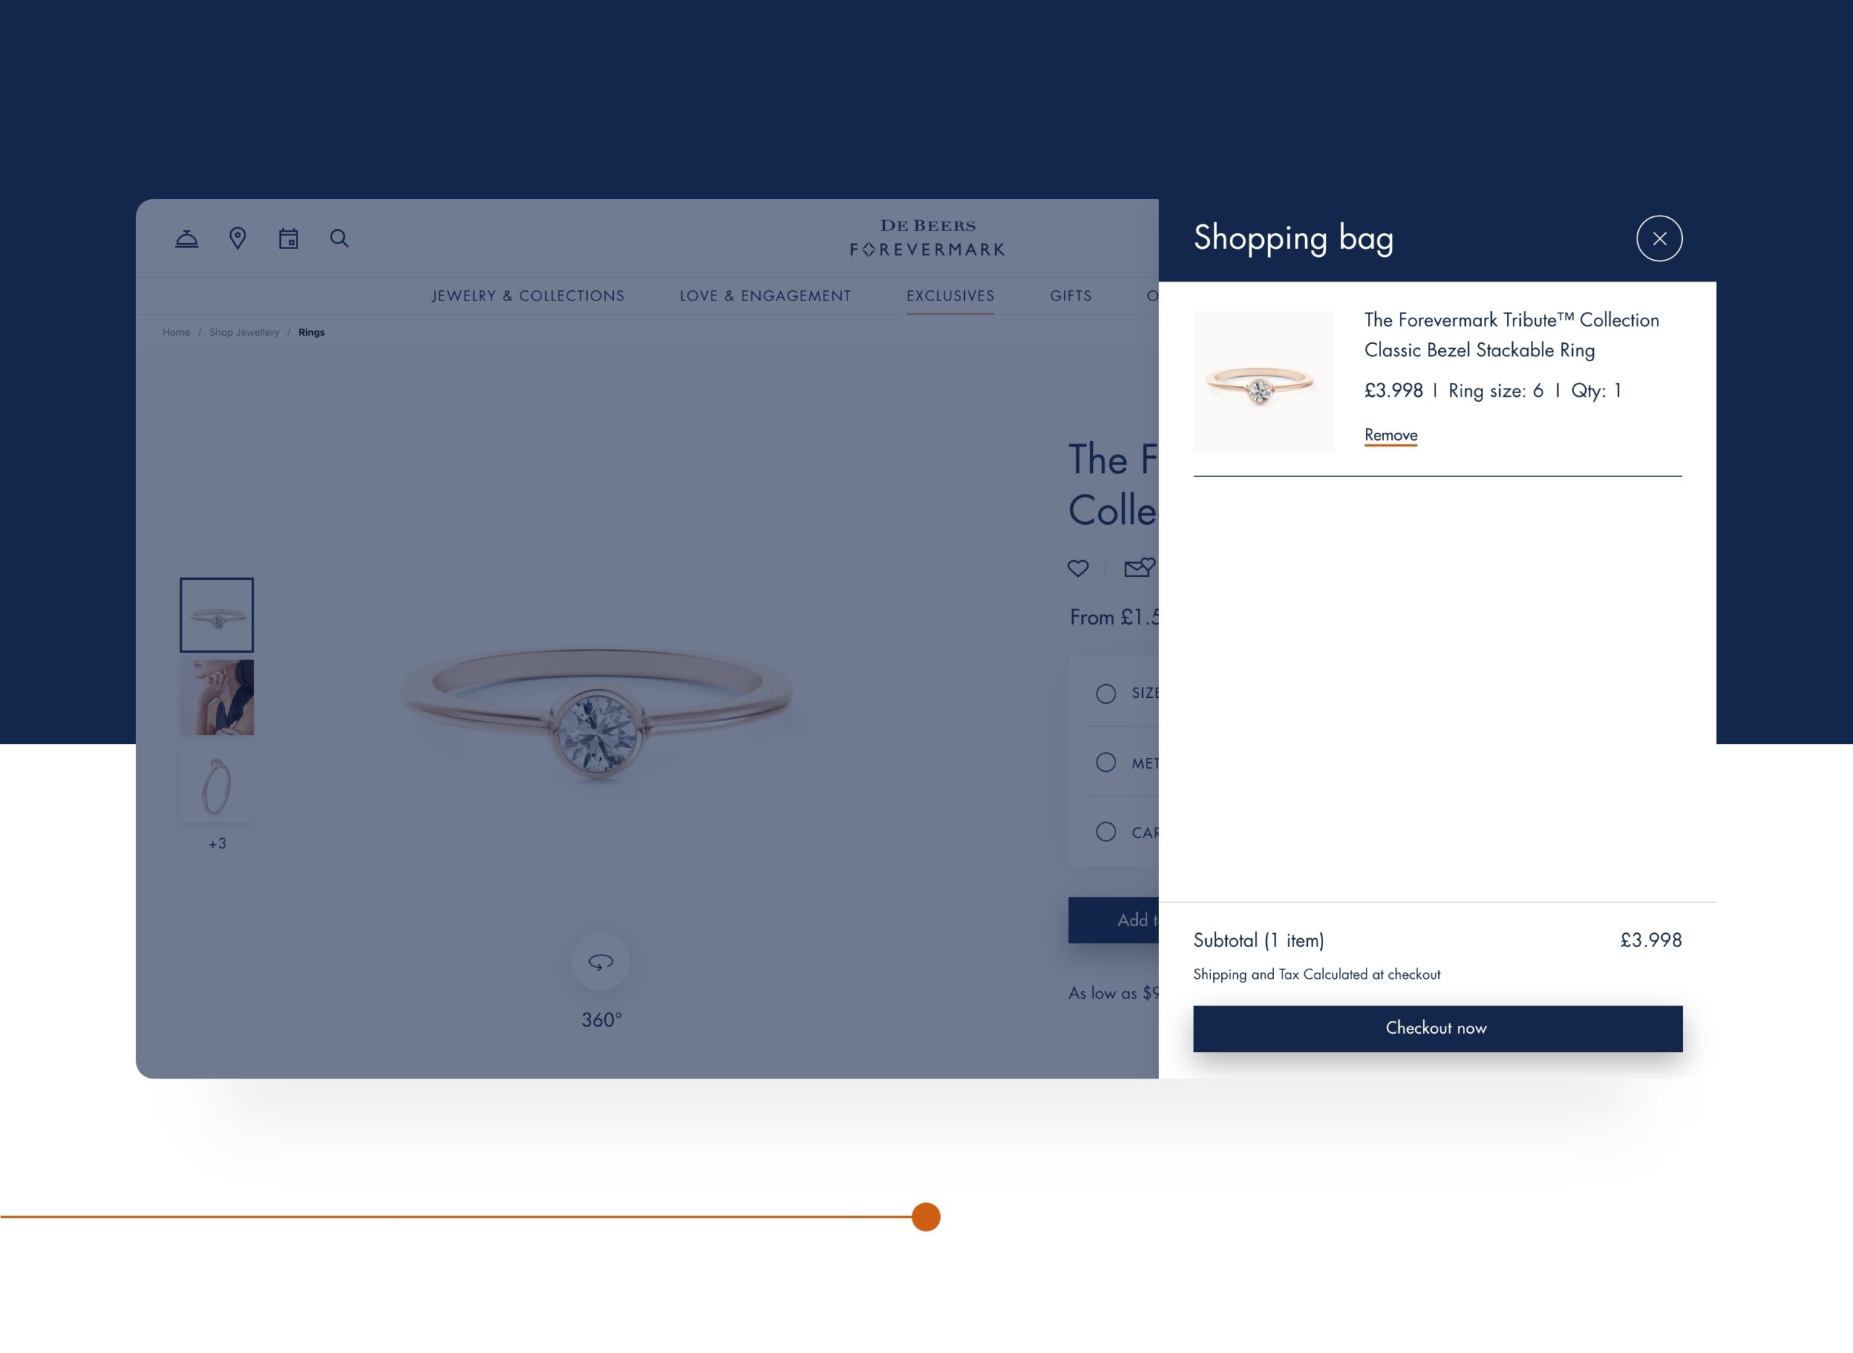Image resolution: width=1853 pixels, height=1353 pixels.
Task: Click the subtotal amount £3.998
Action: pos(1651,940)
